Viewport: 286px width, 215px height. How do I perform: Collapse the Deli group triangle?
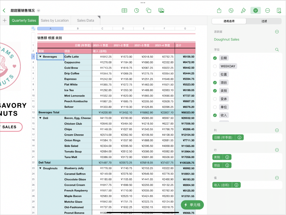click(x=40, y=118)
